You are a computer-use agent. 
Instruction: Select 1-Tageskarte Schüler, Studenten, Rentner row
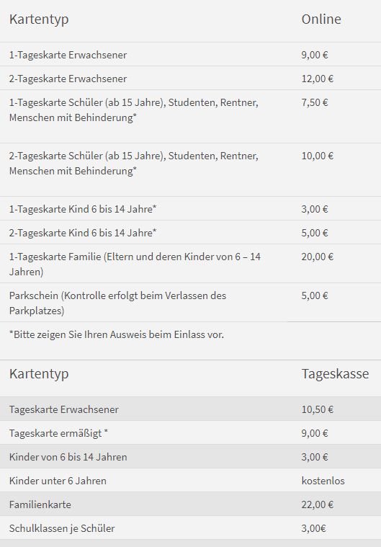click(190, 116)
